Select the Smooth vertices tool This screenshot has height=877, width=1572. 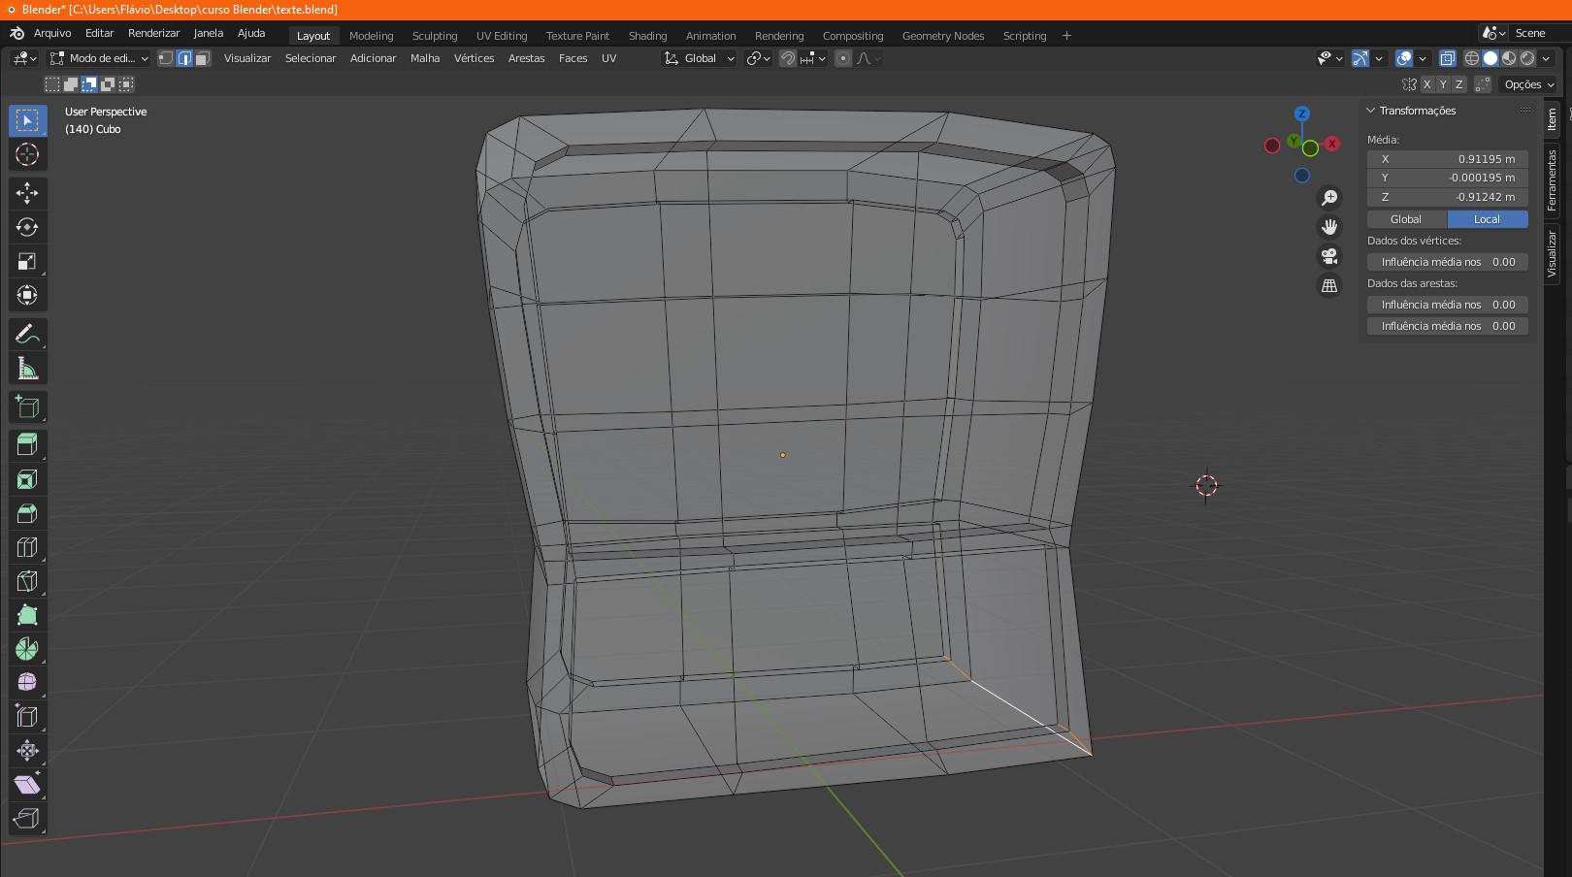[27, 682]
